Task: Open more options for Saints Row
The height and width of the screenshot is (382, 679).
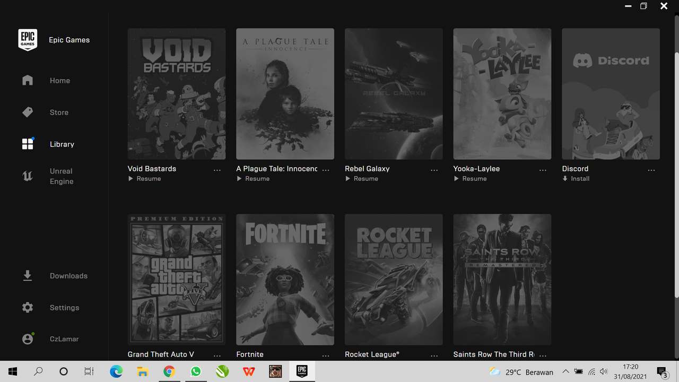Action: point(543,355)
